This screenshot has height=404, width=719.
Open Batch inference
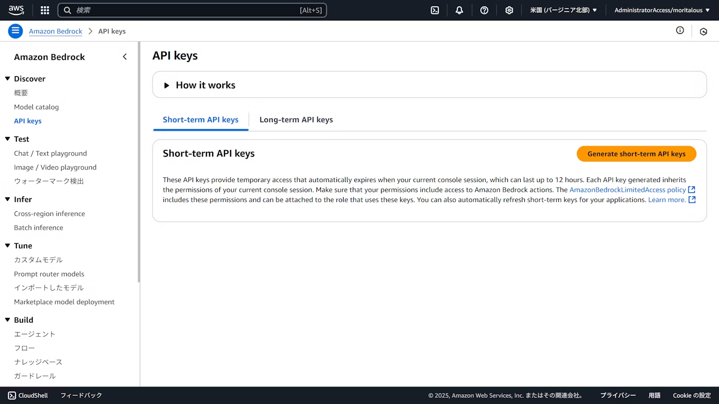pos(39,228)
